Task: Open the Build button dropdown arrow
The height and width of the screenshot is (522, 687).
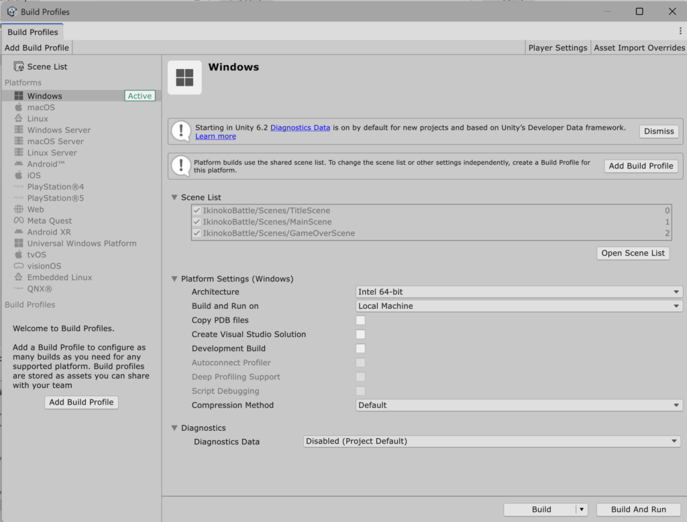Action: 582,509
